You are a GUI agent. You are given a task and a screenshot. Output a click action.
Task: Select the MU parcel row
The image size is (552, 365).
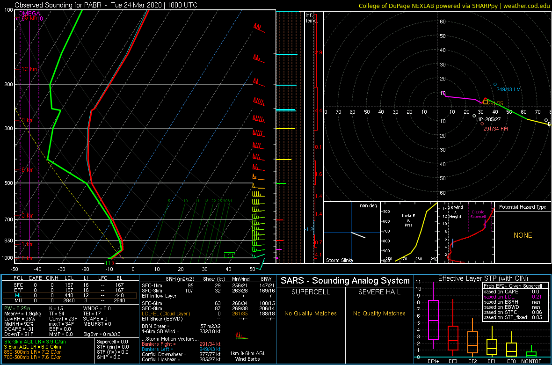[x=69, y=300]
